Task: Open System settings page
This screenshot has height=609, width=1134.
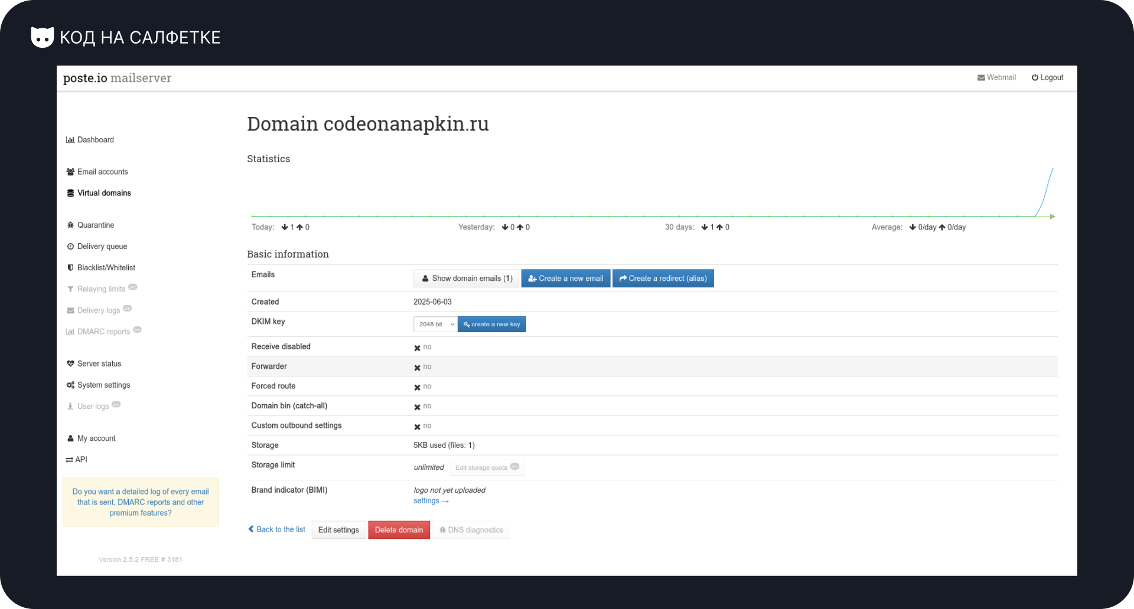Action: click(x=98, y=385)
